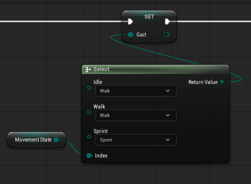Viewport: 251px width, 184px height.
Task: Click the Walk option label above dropdown
Action: (x=99, y=106)
